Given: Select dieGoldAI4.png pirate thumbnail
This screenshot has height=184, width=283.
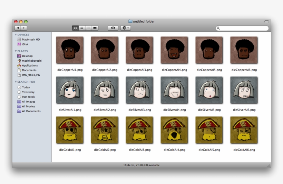Looking at the screenshot, I should (x=174, y=130).
